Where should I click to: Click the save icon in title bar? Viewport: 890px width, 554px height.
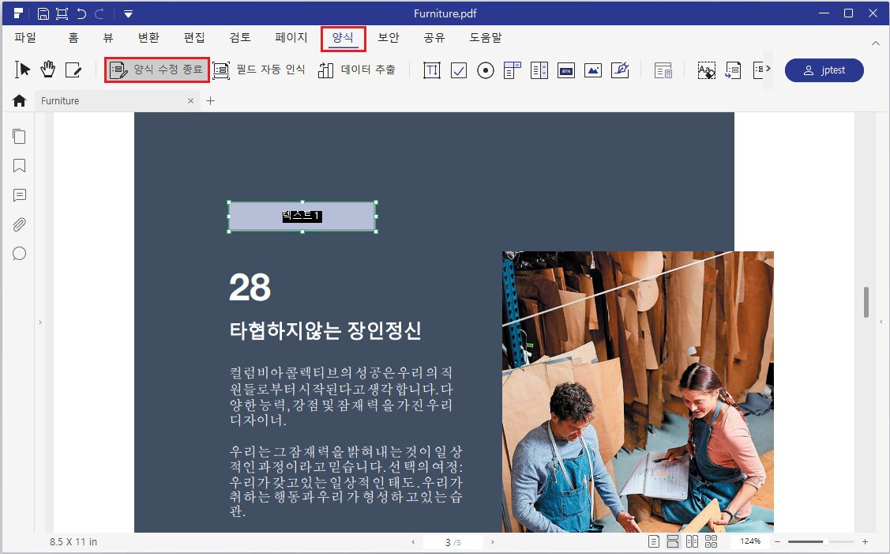43,13
